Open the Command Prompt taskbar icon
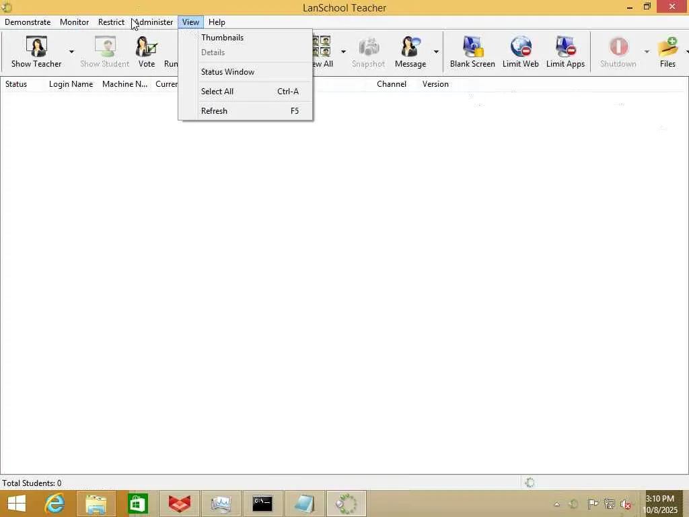The height and width of the screenshot is (517, 689). (x=262, y=504)
